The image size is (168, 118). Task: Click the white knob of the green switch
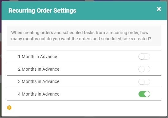[147, 94]
